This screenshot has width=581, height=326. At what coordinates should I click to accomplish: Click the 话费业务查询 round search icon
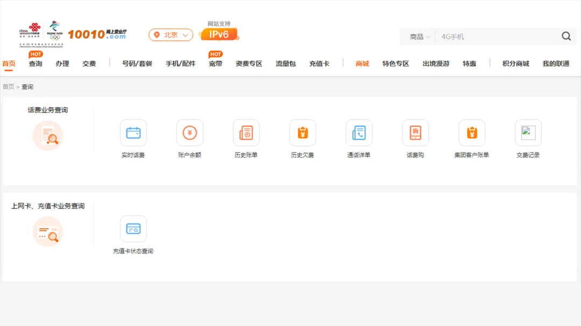click(48, 135)
